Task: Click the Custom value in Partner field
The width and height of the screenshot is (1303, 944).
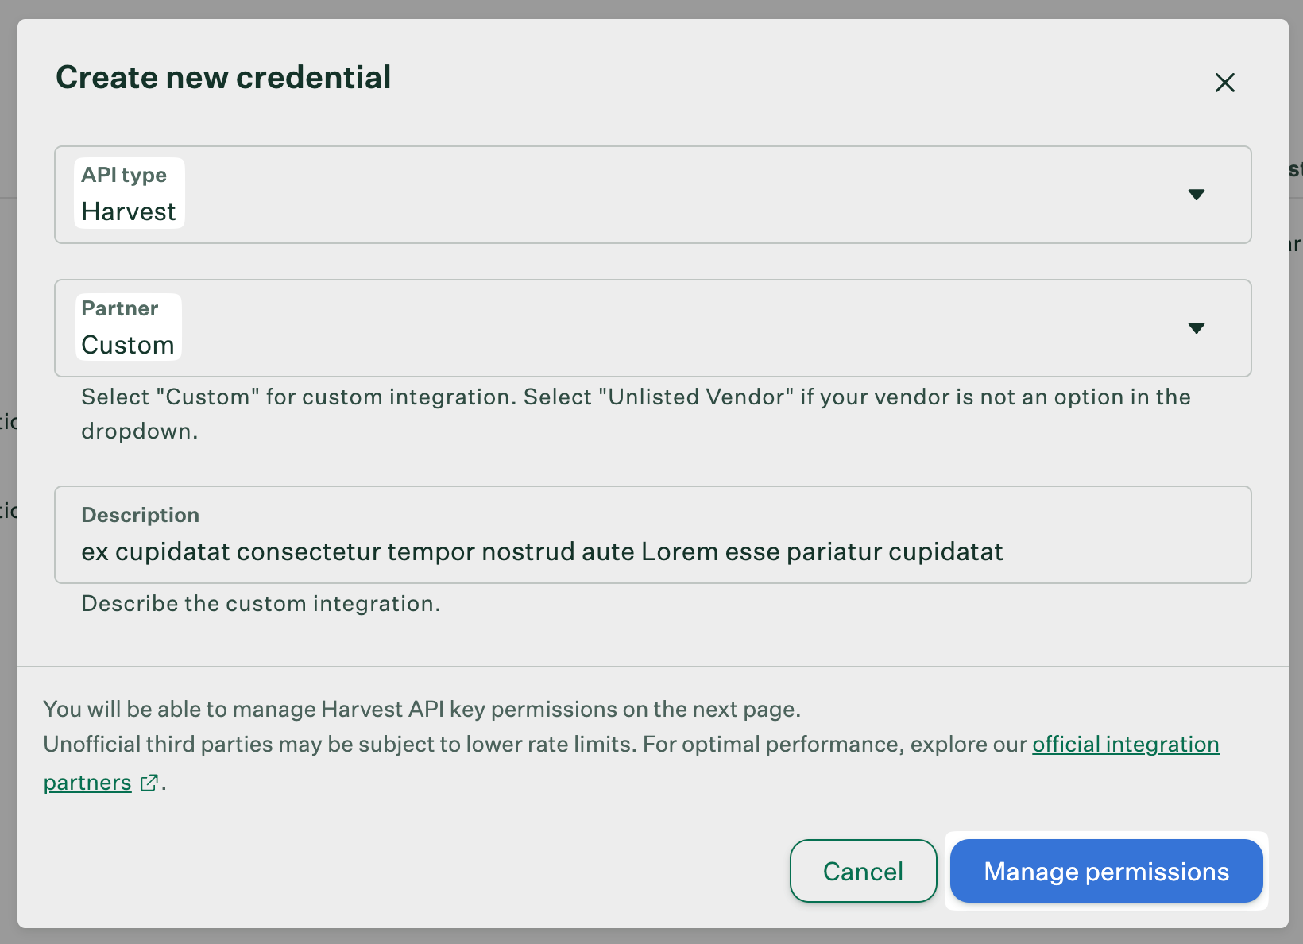Action: 128,346
